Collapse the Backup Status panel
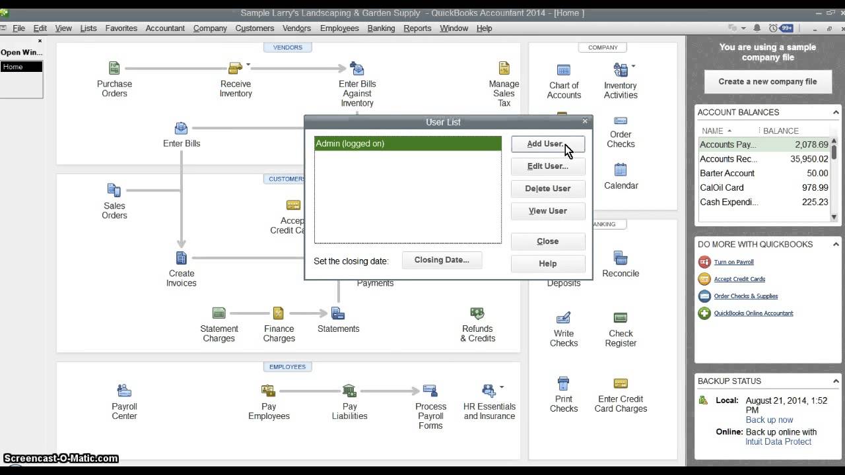The image size is (845, 475). pyautogui.click(x=836, y=381)
